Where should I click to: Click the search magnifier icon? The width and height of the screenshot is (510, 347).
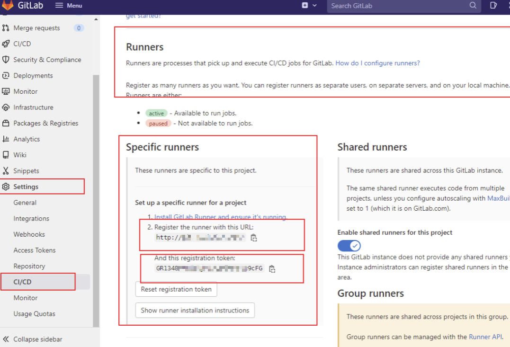pos(473,6)
